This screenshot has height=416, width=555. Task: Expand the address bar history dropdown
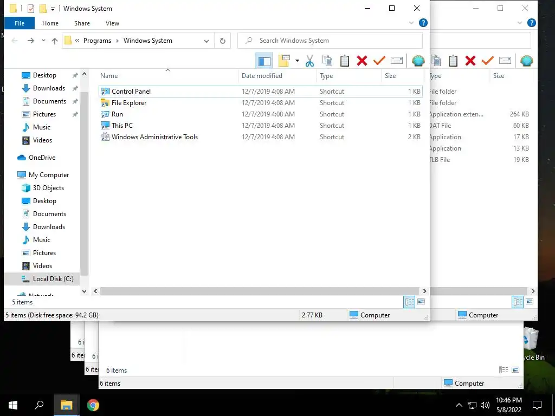coord(206,41)
